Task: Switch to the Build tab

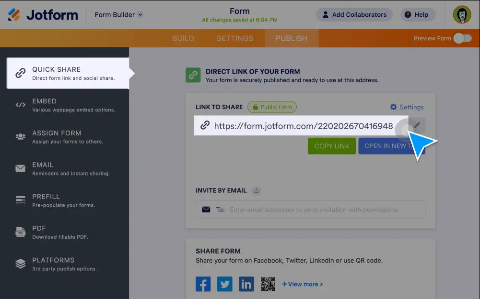Action: click(x=183, y=38)
